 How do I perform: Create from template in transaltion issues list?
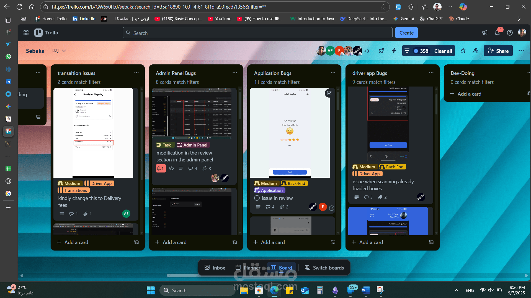point(136,242)
